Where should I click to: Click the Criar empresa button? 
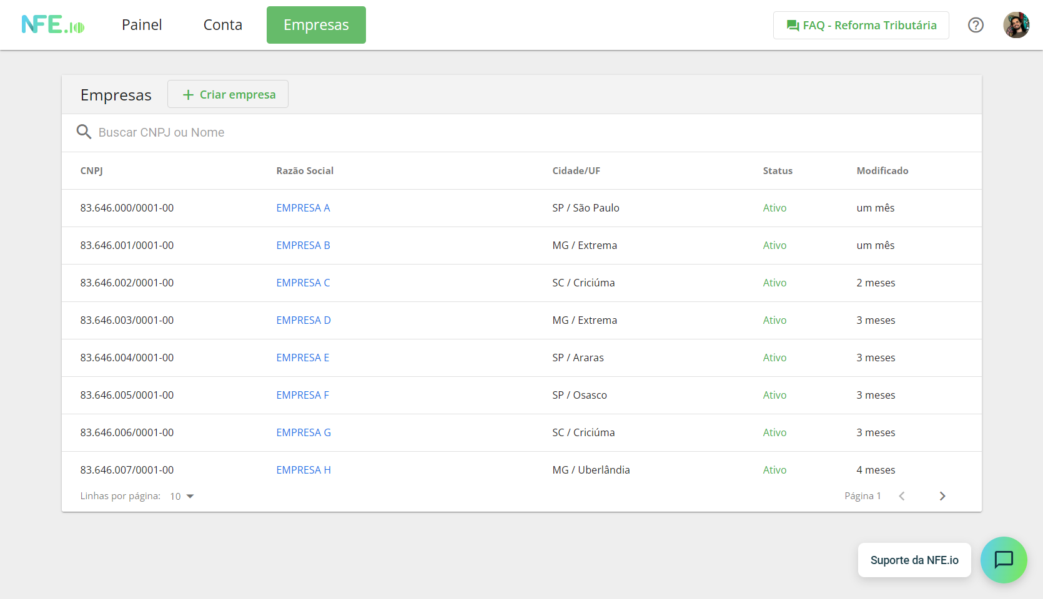227,94
